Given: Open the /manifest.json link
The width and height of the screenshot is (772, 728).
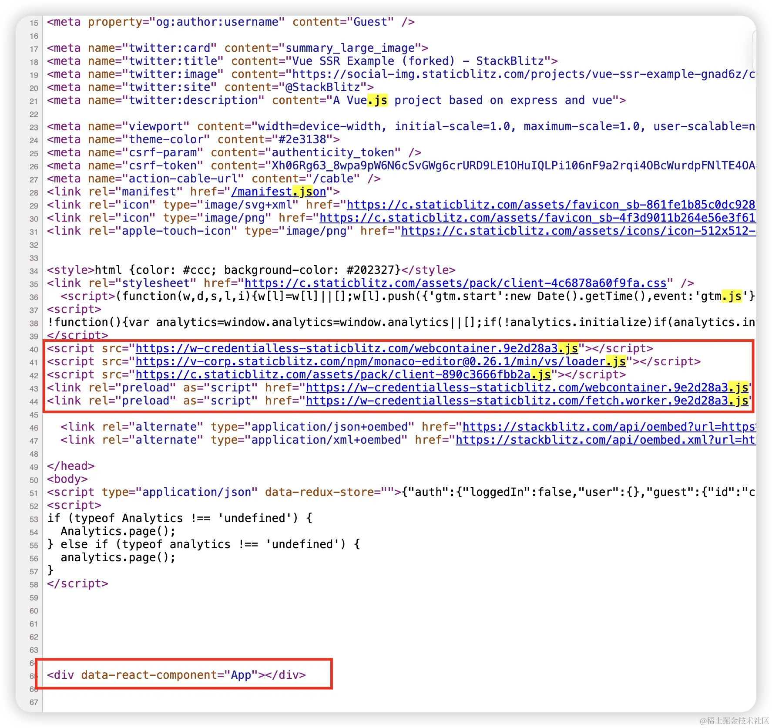Looking at the screenshot, I should (279, 192).
